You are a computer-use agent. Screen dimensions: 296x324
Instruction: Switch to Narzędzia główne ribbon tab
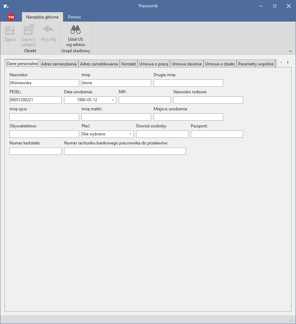pos(42,17)
